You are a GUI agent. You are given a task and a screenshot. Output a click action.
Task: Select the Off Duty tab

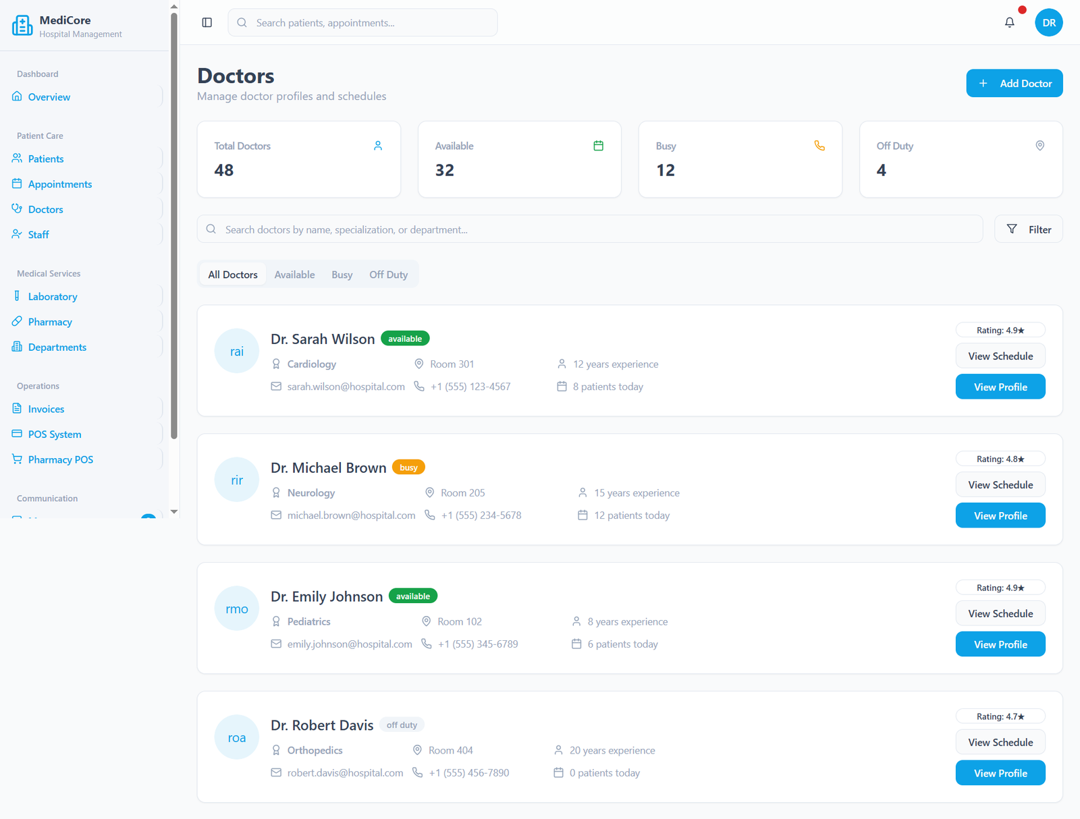pos(388,275)
